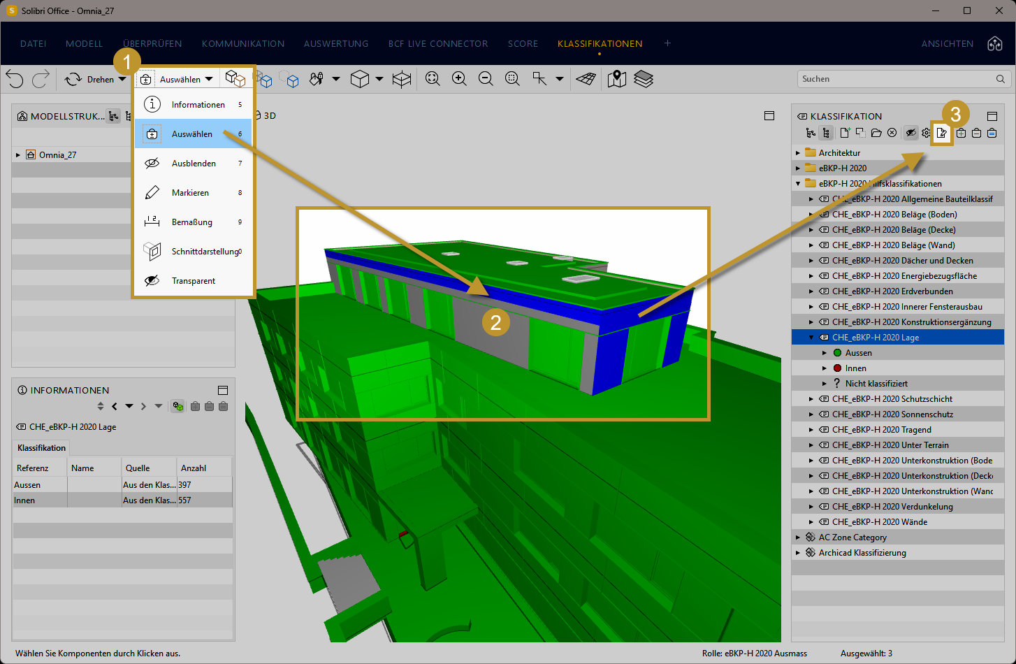This screenshot has width=1016, height=664.
Task: Open the axis tool dropdown arrow
Action: click(559, 79)
